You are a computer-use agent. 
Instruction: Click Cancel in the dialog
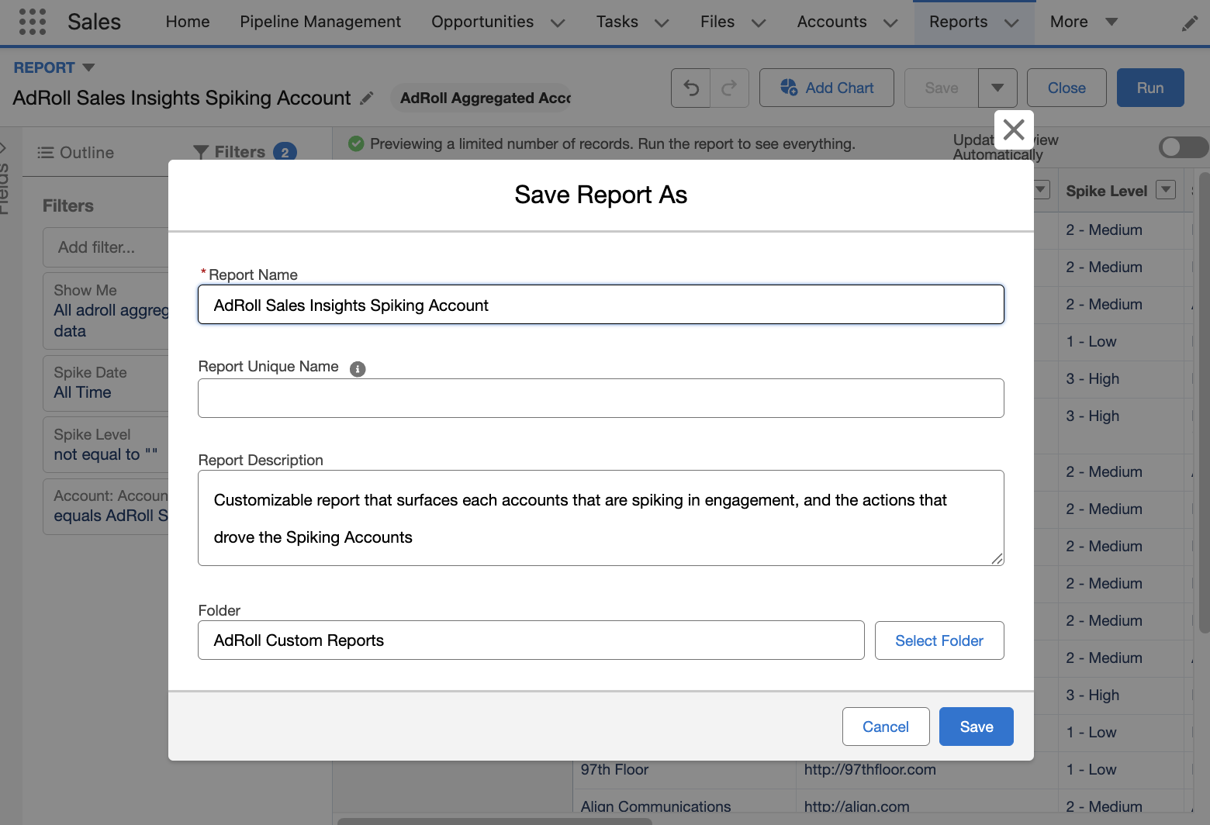coord(885,727)
